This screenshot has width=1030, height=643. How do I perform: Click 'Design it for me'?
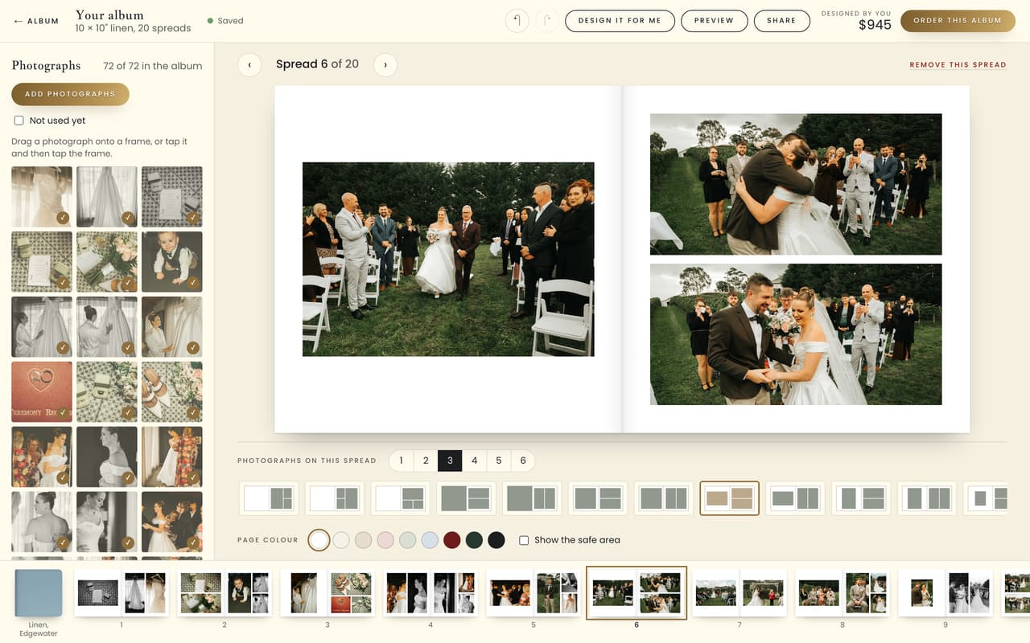coord(620,21)
